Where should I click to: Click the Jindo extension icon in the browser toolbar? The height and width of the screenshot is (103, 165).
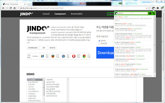click(x=154, y=8)
